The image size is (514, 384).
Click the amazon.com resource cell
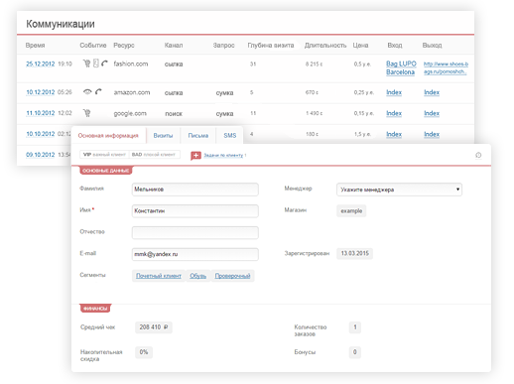[132, 92]
